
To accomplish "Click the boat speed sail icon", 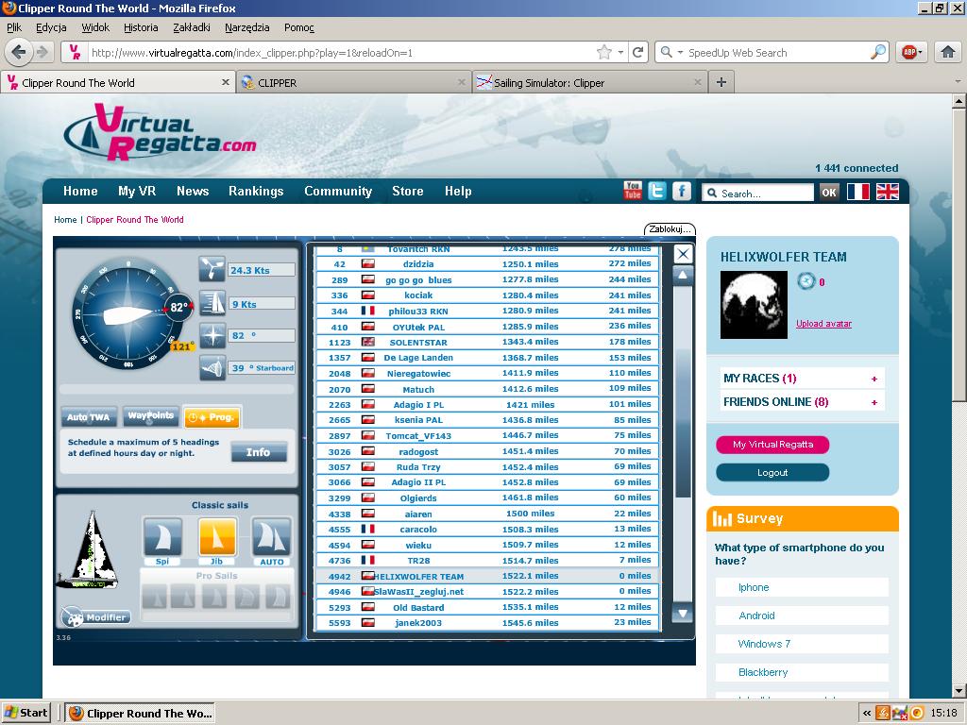I will [x=212, y=303].
